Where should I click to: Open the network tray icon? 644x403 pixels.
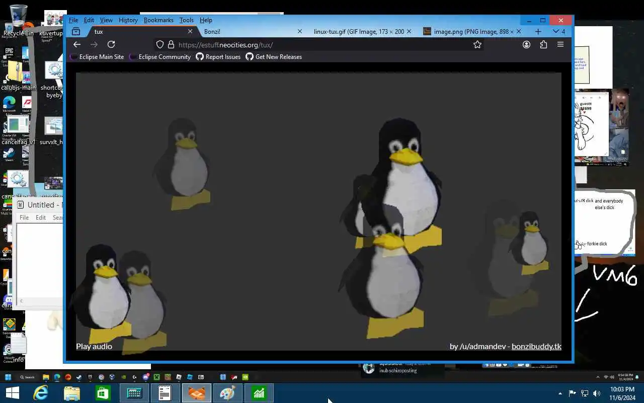(585, 393)
